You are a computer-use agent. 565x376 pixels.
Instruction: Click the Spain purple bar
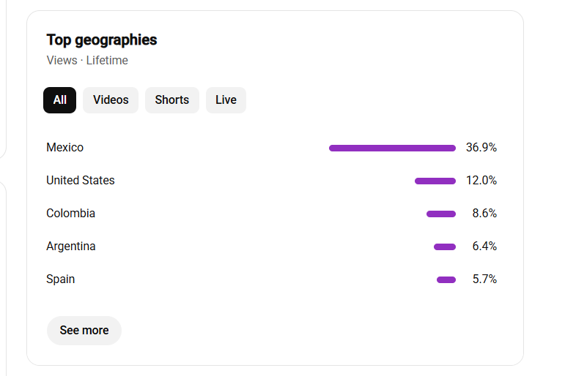(446, 280)
